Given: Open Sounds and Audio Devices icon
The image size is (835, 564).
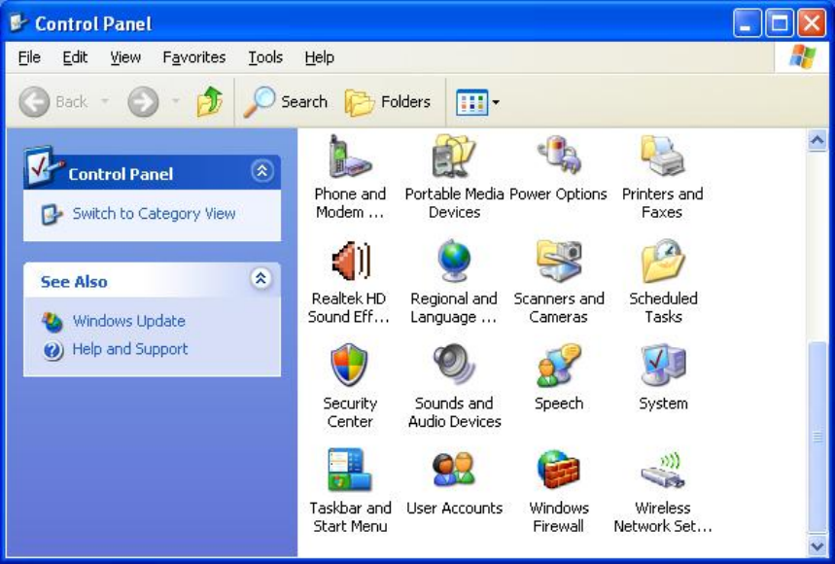Looking at the screenshot, I should click(454, 365).
